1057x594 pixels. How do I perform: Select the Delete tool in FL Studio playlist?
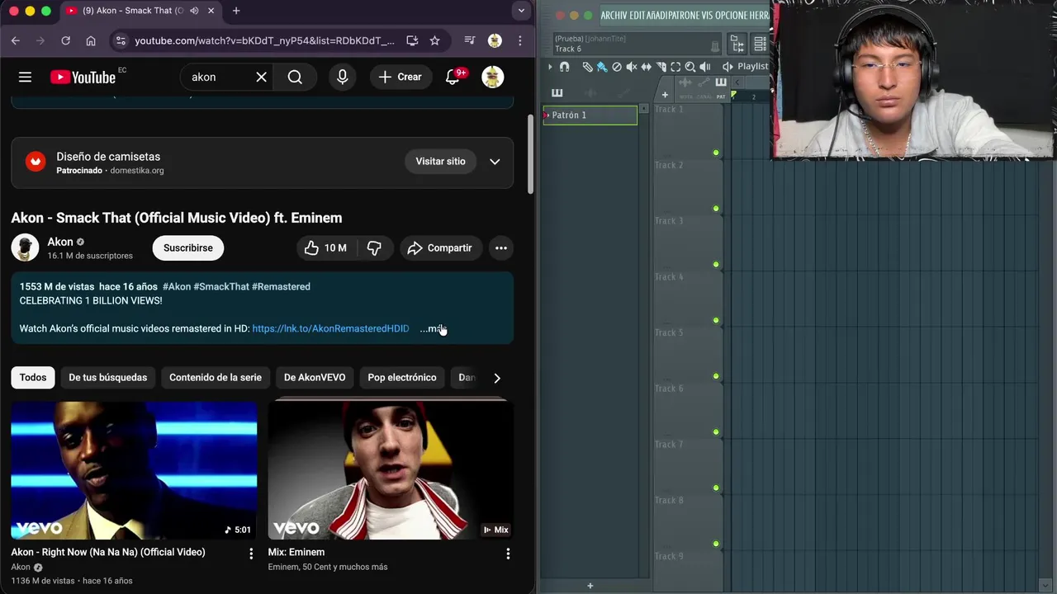(x=617, y=67)
